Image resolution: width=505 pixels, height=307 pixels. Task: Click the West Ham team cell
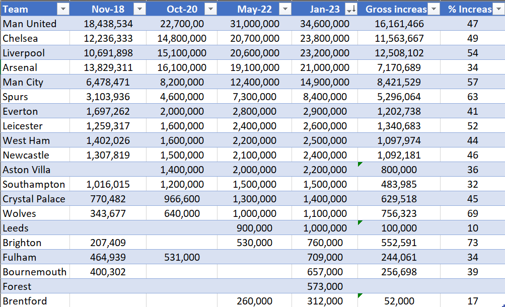[x=35, y=140]
